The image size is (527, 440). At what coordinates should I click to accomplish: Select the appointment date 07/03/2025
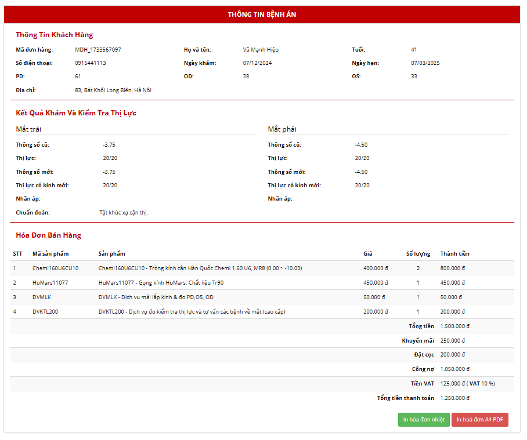425,63
